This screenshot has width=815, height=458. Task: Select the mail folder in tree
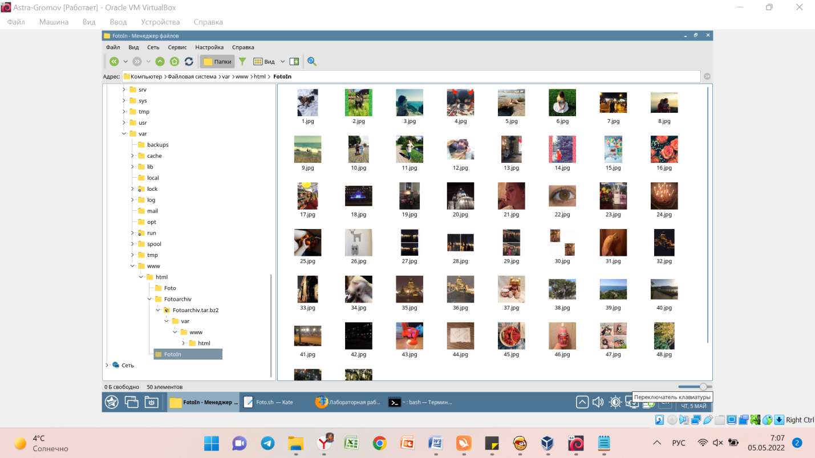coord(147,211)
